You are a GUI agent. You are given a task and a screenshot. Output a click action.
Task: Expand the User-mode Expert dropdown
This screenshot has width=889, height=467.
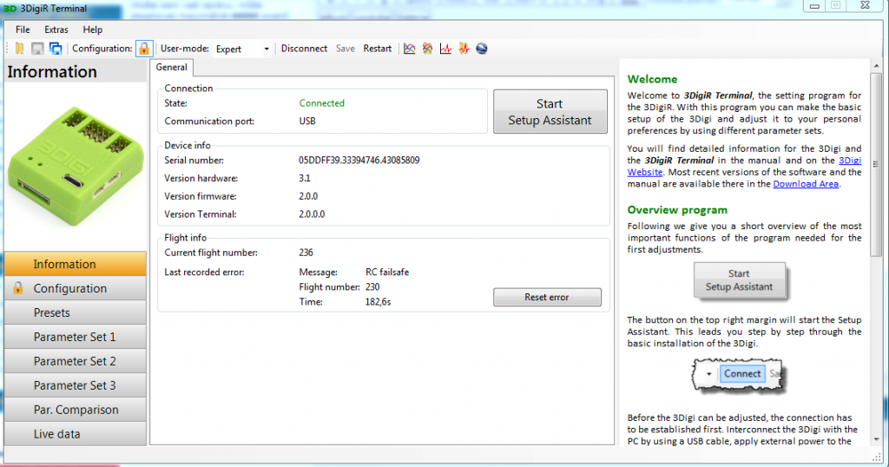point(266,49)
